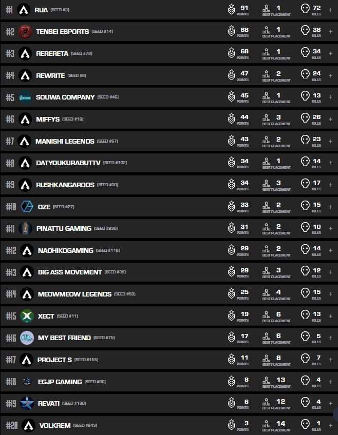Click the Souwa Company team logo
The height and width of the screenshot is (435, 338).
click(25, 97)
